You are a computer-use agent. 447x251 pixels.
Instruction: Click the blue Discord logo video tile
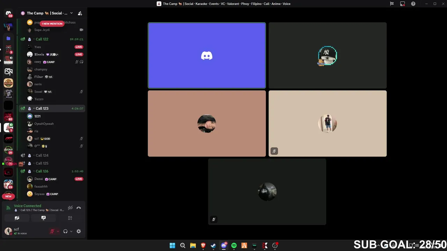[207, 55]
